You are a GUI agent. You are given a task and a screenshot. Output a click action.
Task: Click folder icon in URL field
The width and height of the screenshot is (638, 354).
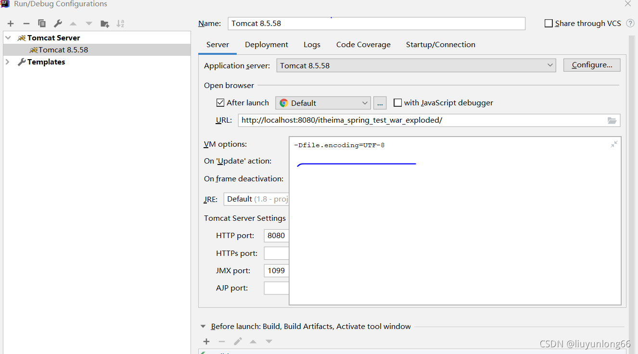[612, 120]
